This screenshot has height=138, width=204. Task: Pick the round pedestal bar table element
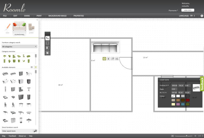(29, 89)
